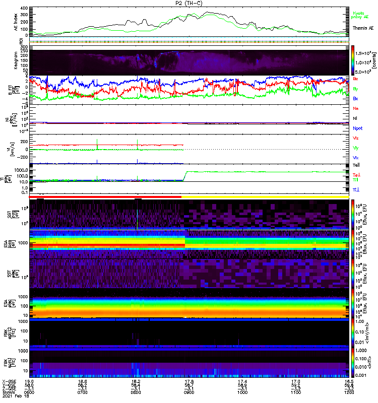Click the <|mV/m|> color bar label

(367, 333)
